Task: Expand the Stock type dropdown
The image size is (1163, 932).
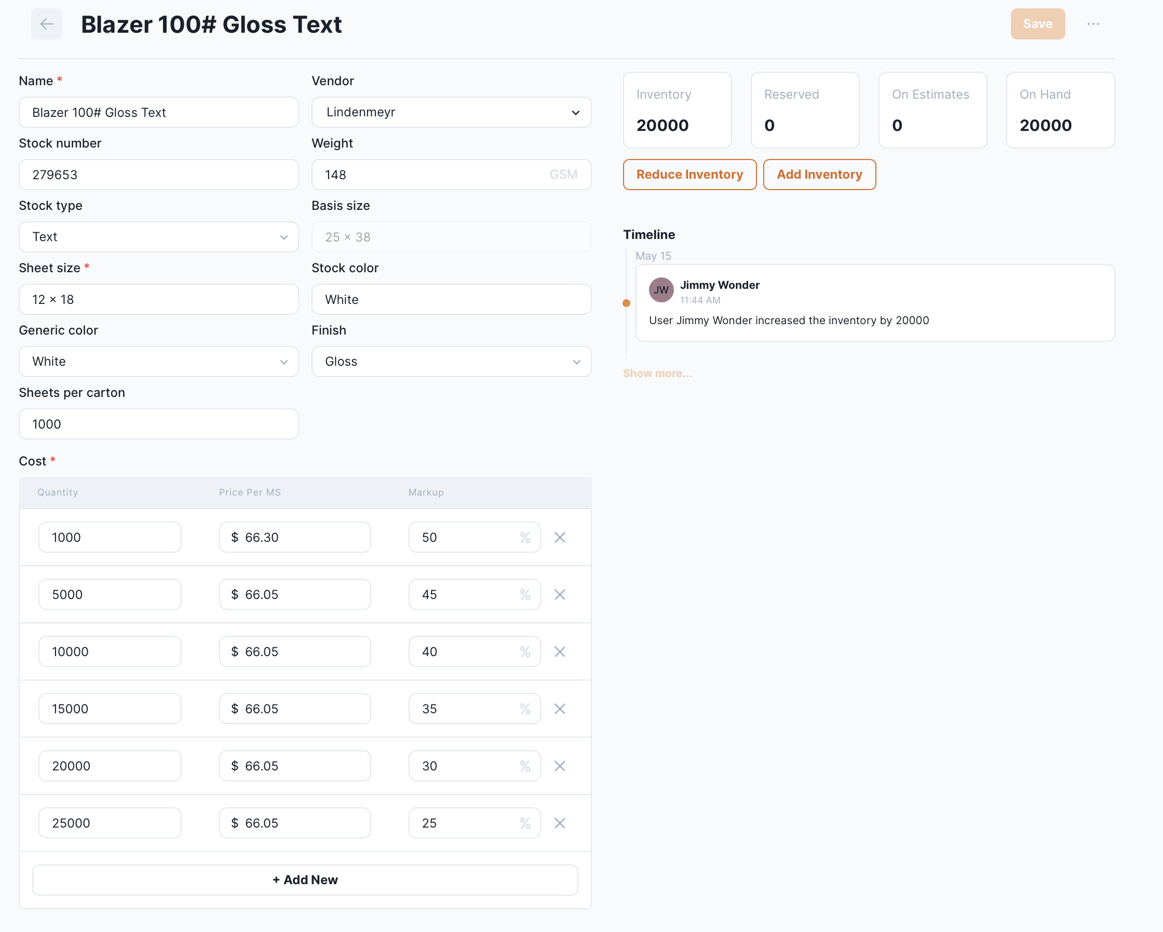Action: point(158,237)
